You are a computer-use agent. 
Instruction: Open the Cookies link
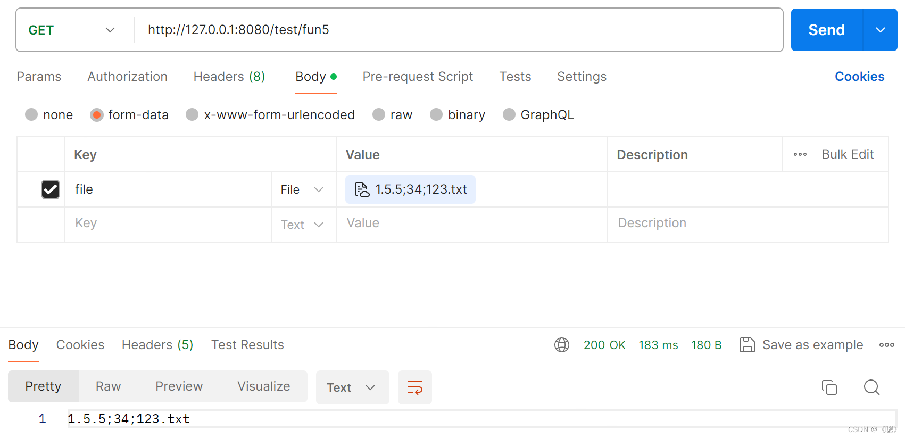tap(859, 77)
